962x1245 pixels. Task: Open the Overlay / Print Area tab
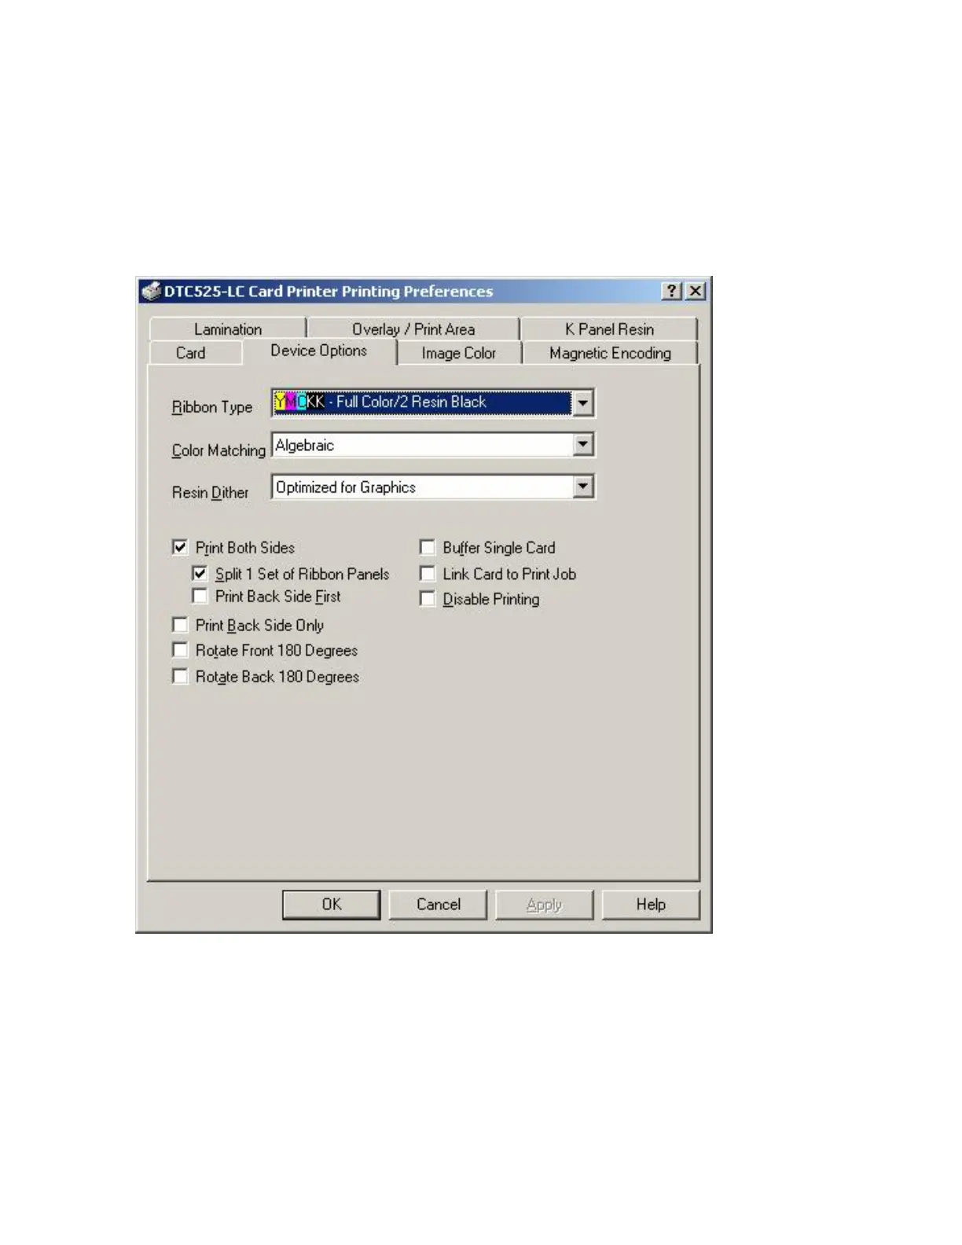[x=413, y=329]
